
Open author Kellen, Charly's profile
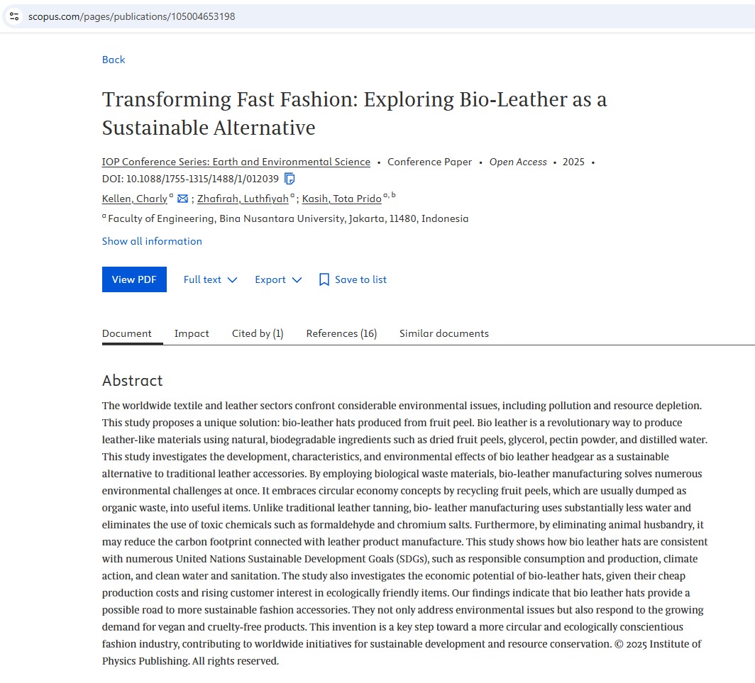(135, 199)
